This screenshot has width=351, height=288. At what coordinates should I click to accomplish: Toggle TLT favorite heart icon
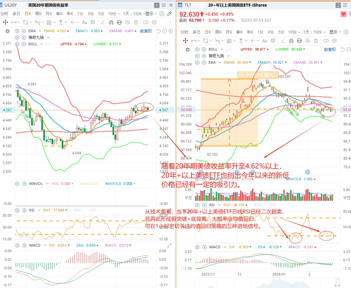tap(343, 14)
